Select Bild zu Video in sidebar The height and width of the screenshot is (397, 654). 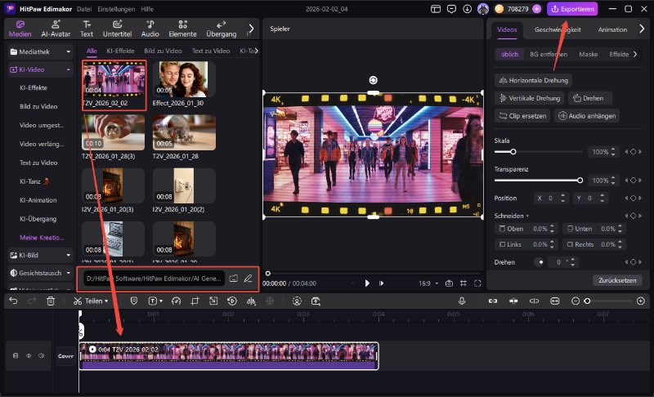[x=38, y=106]
